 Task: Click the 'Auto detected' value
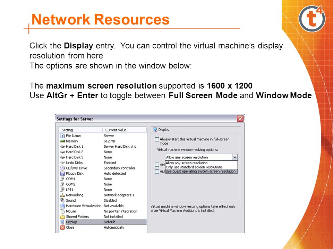tap(115, 173)
